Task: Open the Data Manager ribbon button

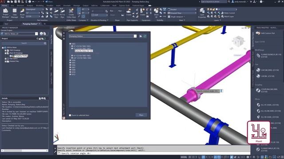Action: [15, 13]
